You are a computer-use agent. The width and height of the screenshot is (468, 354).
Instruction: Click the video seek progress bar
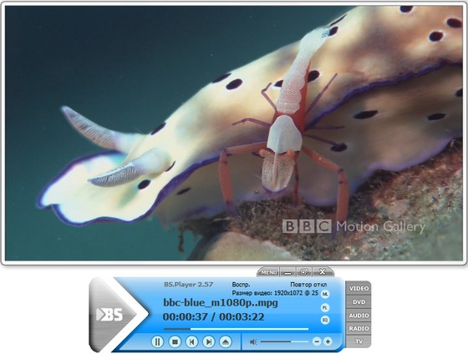pos(236,329)
